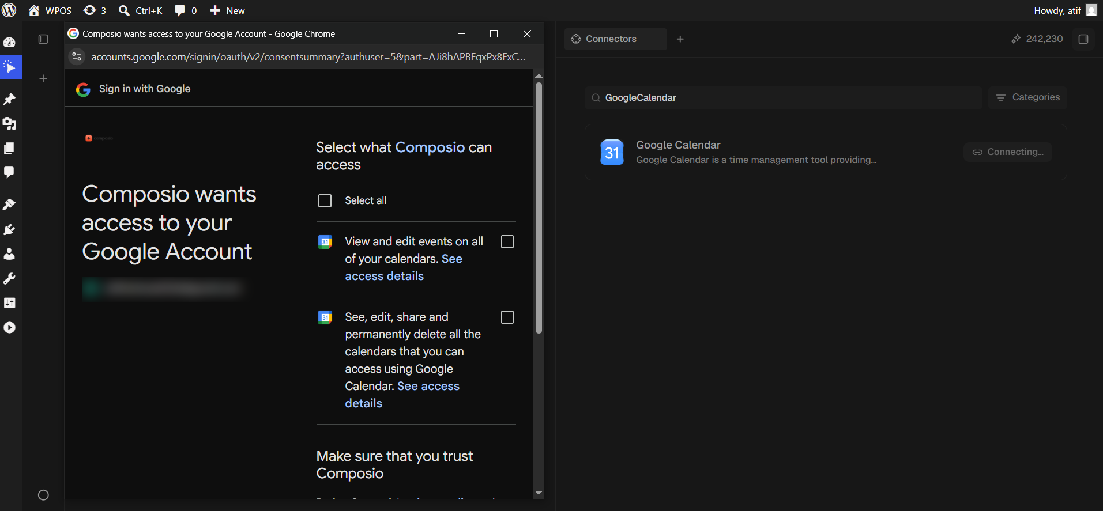
Task: Click the 242,230 credits counter
Action: 1037,39
